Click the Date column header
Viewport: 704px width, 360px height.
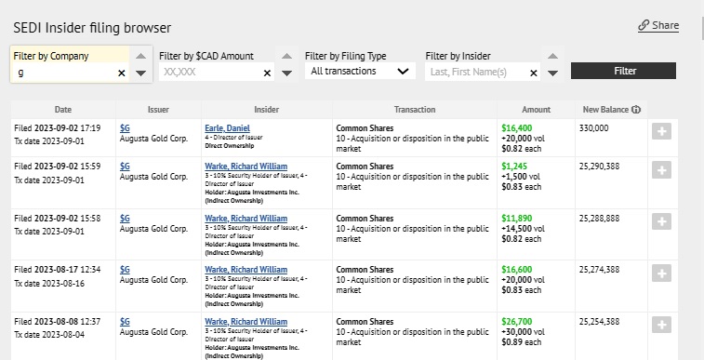(x=63, y=110)
